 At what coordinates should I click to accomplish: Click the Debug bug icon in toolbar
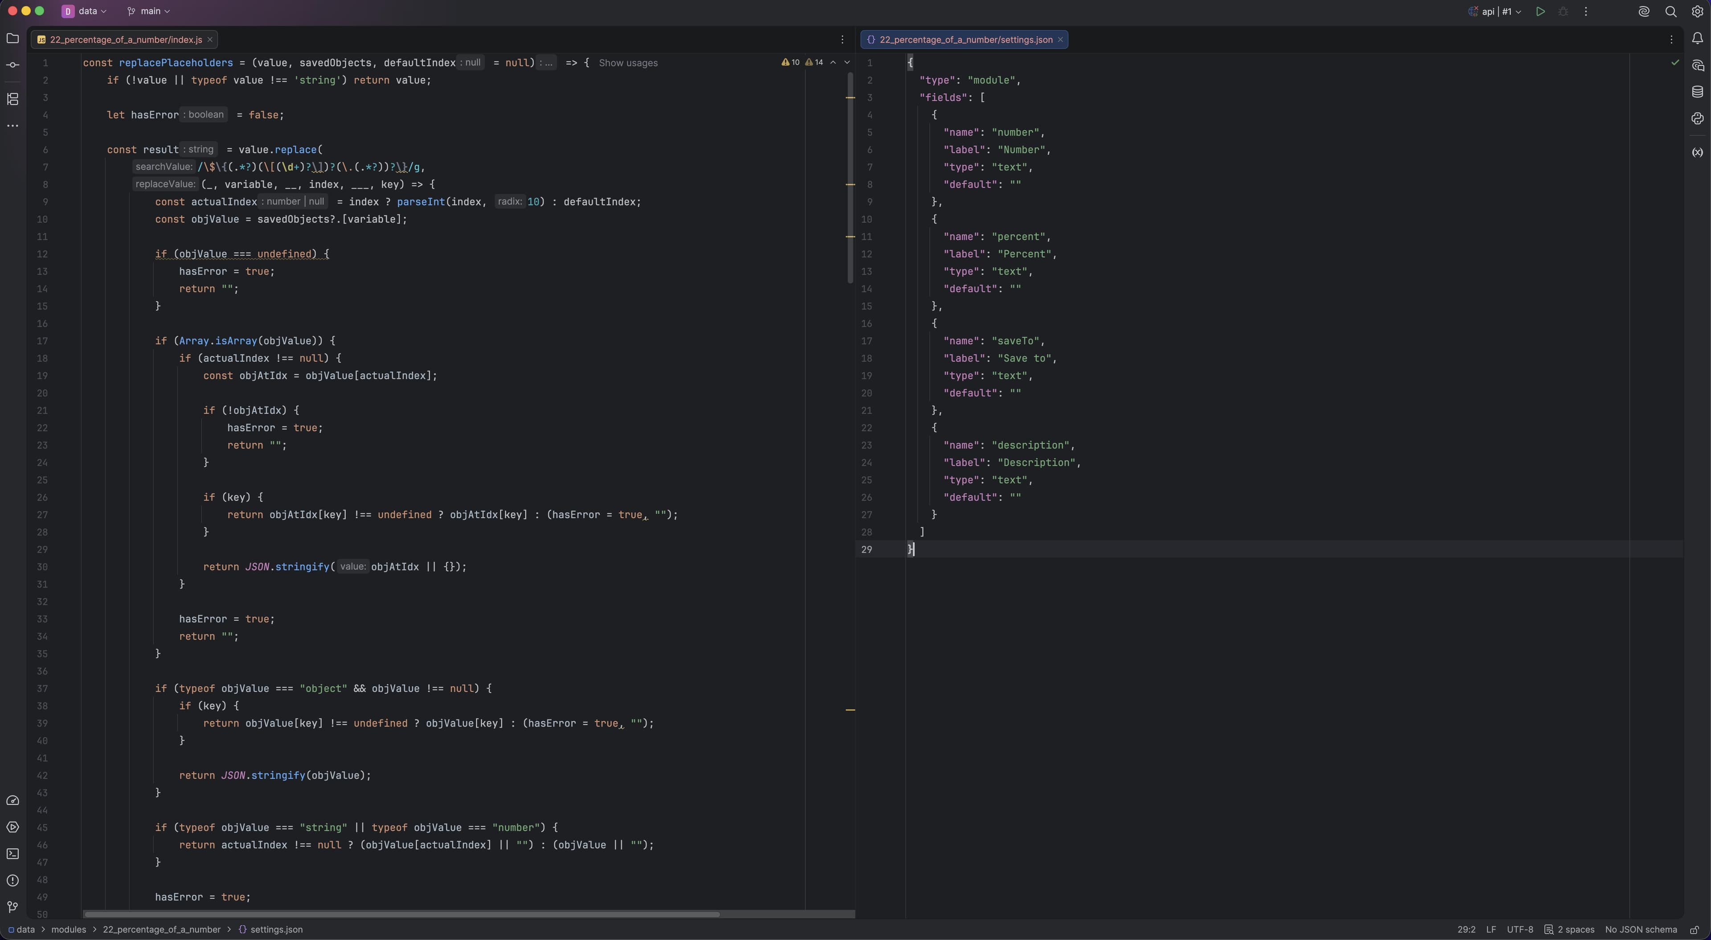click(x=1563, y=11)
